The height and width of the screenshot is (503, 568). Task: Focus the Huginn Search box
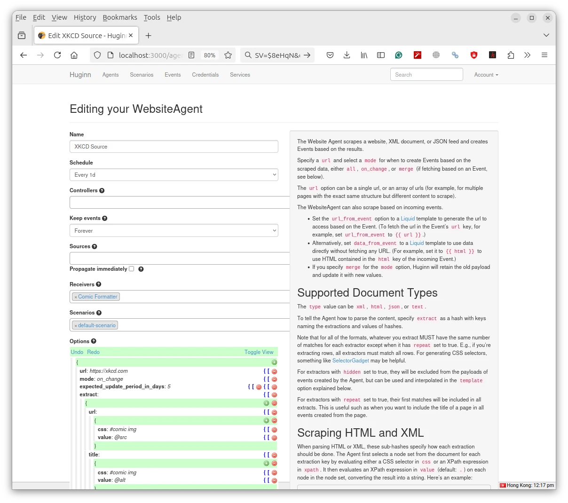(426, 75)
